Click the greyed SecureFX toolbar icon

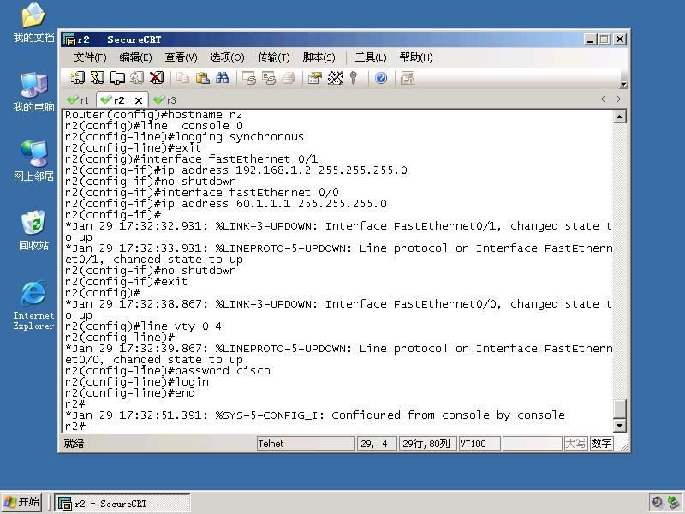click(408, 78)
